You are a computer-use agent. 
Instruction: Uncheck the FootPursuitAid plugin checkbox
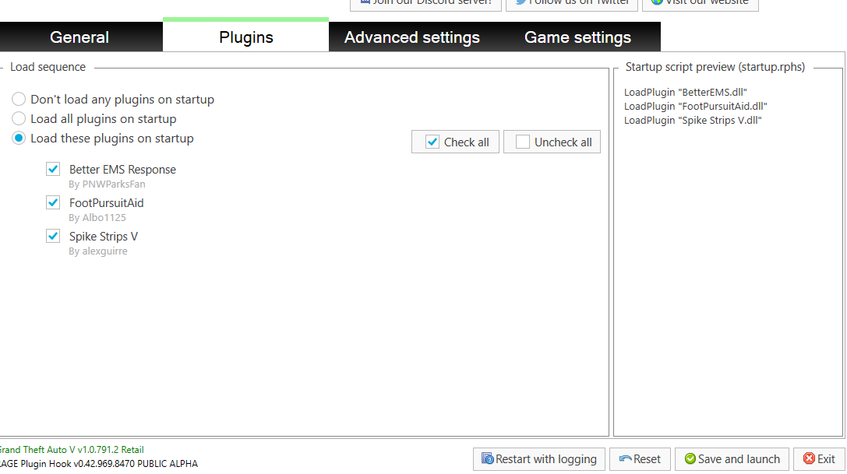coord(53,202)
